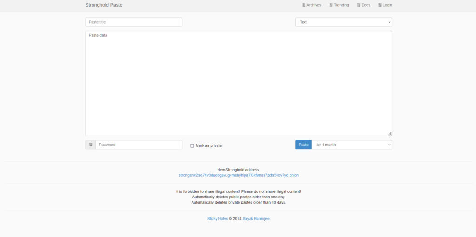Click the Login icon in the navbar
Screen dimensions: 476x237
[x=380, y=5]
